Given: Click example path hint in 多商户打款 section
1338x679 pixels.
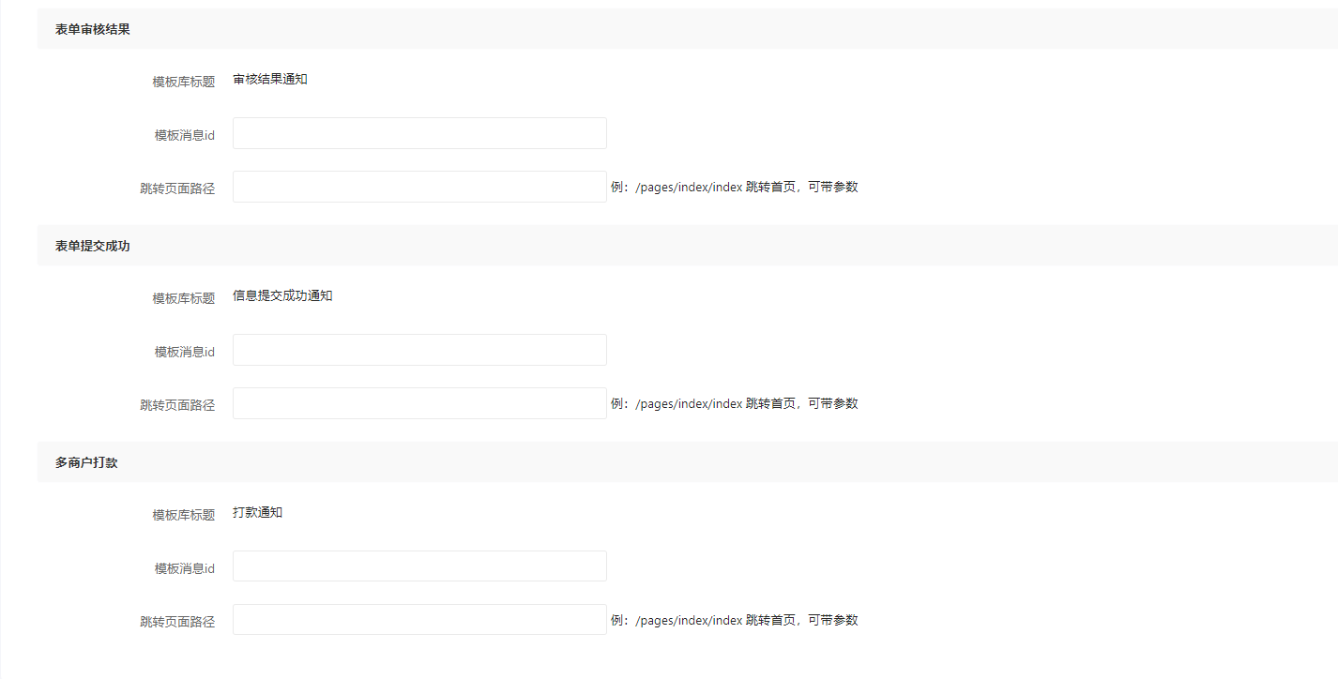Looking at the screenshot, I should click(734, 620).
